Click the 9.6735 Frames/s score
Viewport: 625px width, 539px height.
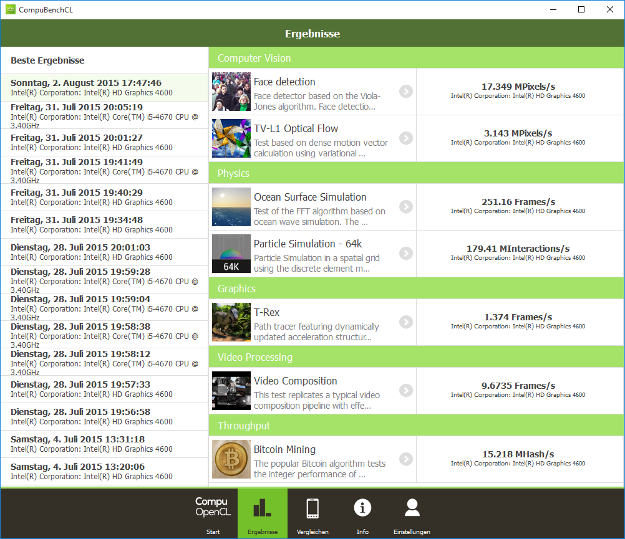point(518,386)
